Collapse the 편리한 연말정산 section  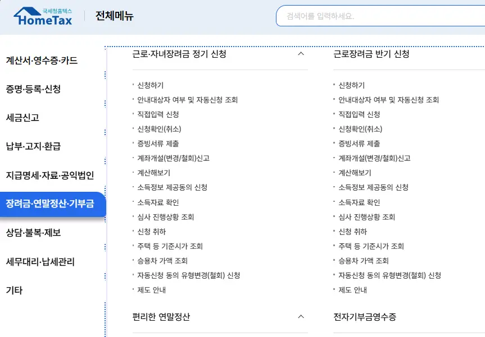(x=302, y=316)
